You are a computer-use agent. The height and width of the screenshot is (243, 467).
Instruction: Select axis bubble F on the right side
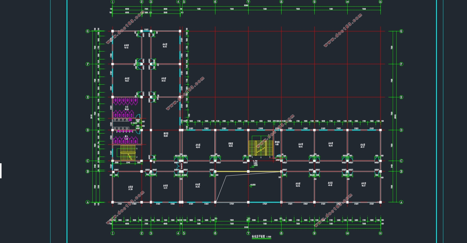(x=401, y=64)
